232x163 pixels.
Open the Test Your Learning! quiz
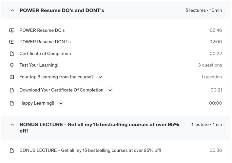[x=39, y=65]
